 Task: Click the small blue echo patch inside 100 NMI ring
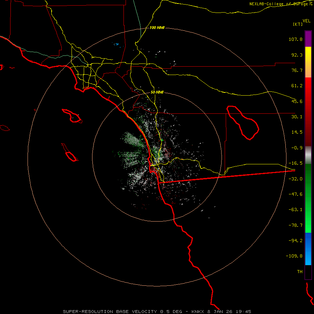(116, 44)
